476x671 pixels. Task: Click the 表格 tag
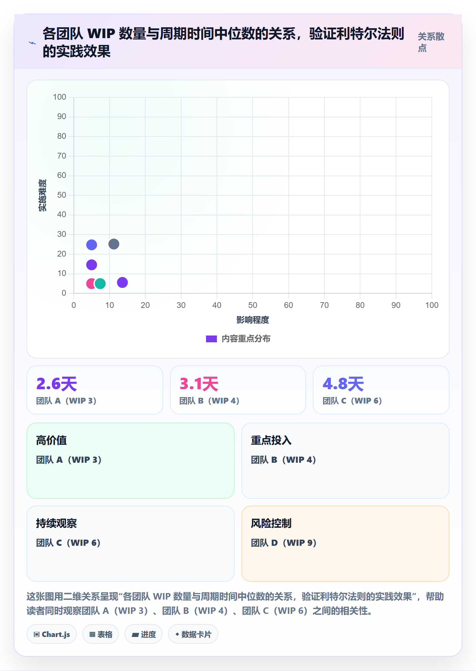pos(101,634)
